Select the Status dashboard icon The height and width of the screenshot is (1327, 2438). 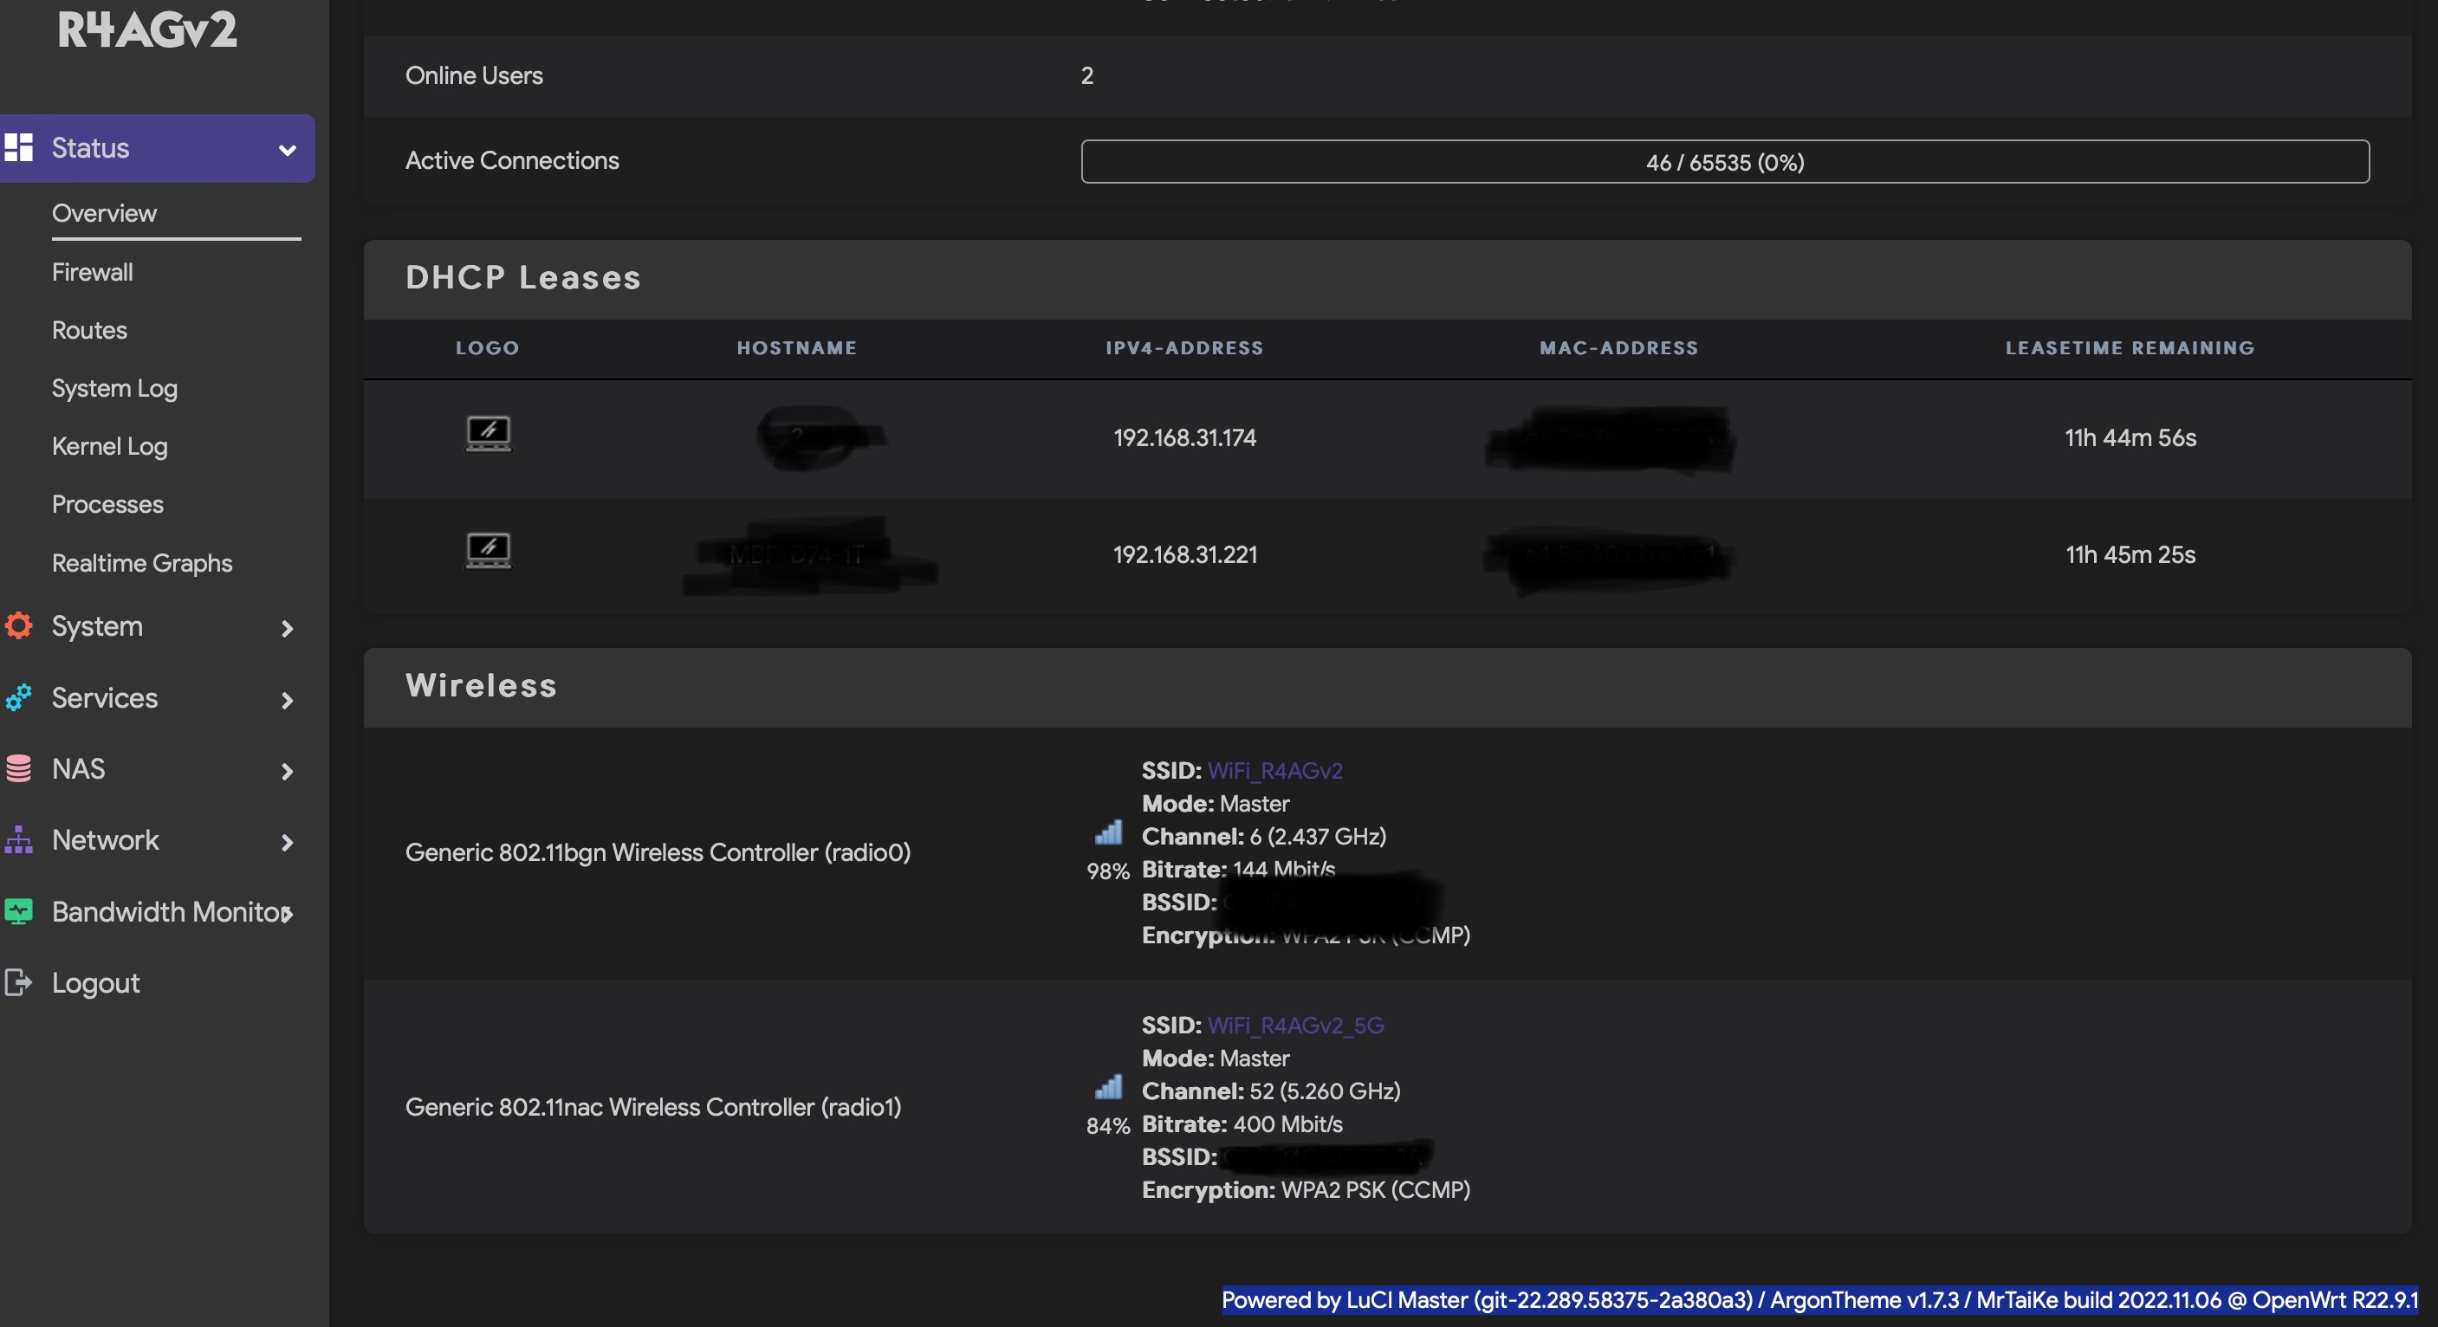click(20, 147)
